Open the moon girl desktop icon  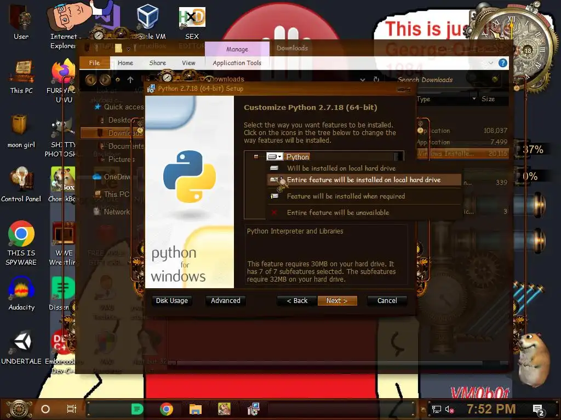[21, 131]
